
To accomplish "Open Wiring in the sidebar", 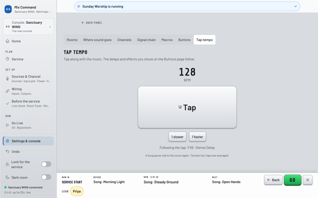I will pos(28,91).
